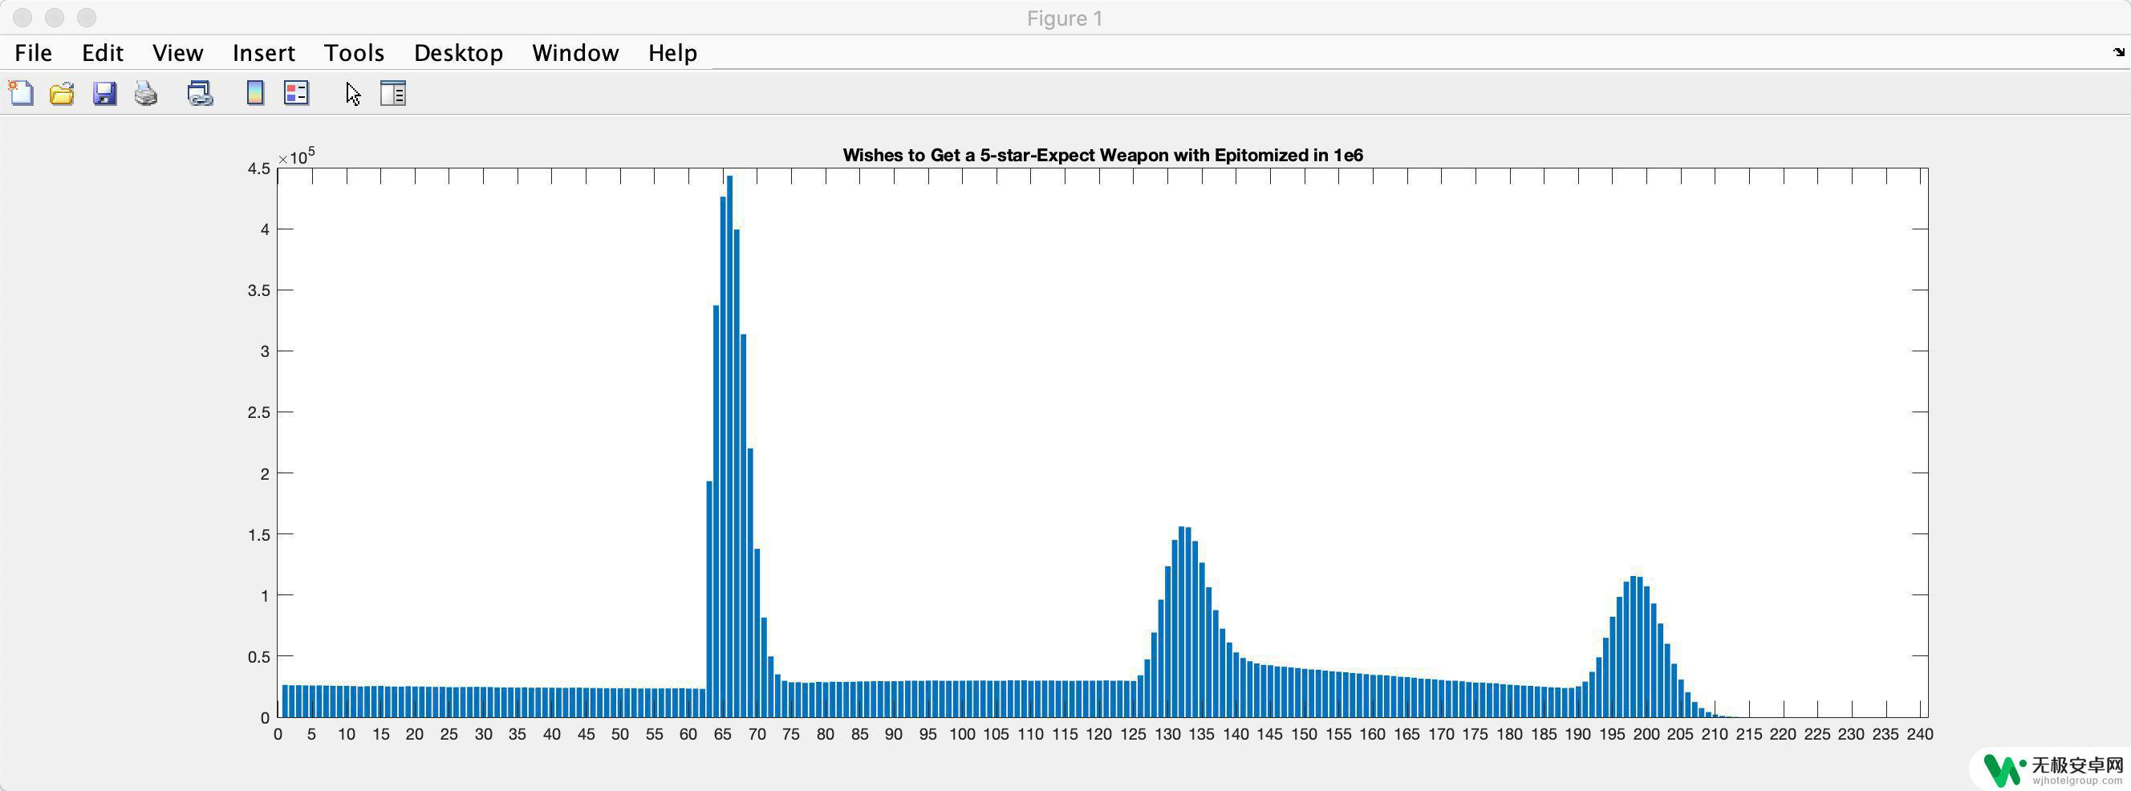2131x791 pixels.
Task: Save the figure with the floppy disk icon
Action: tap(104, 94)
